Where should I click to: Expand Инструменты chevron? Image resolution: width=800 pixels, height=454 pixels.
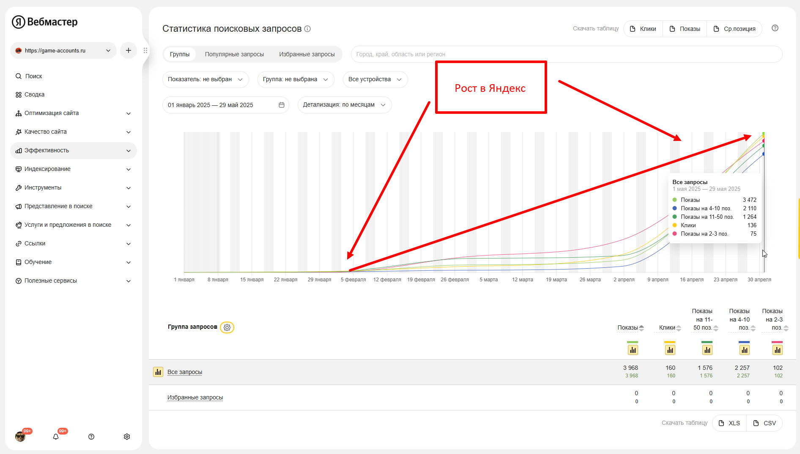tap(129, 188)
